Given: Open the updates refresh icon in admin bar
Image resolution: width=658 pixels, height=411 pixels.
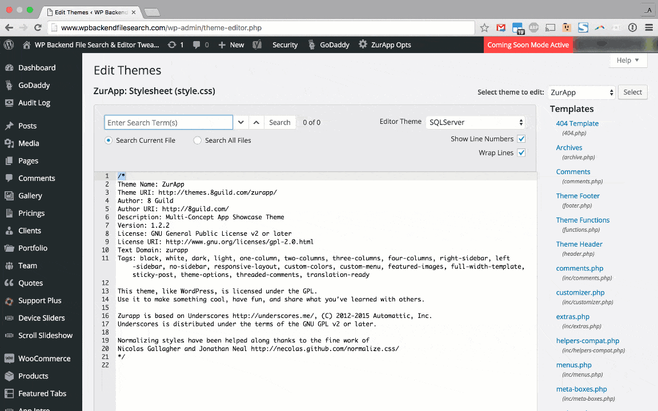Looking at the screenshot, I should pyautogui.click(x=171, y=45).
